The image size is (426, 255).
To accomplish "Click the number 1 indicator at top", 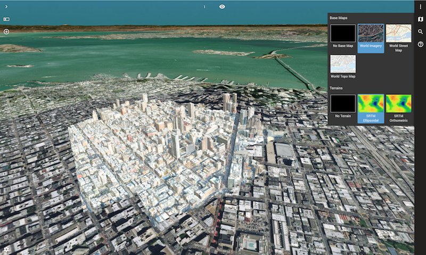I will pyautogui.click(x=204, y=7).
